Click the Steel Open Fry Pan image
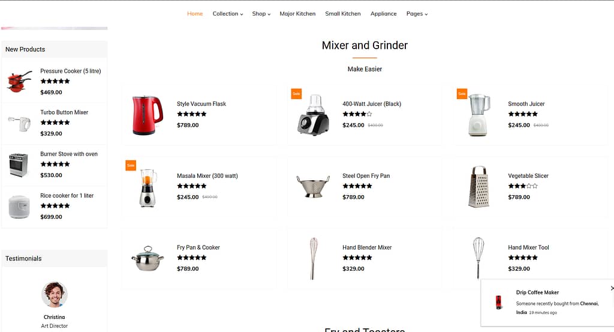614x332 pixels. [313, 187]
